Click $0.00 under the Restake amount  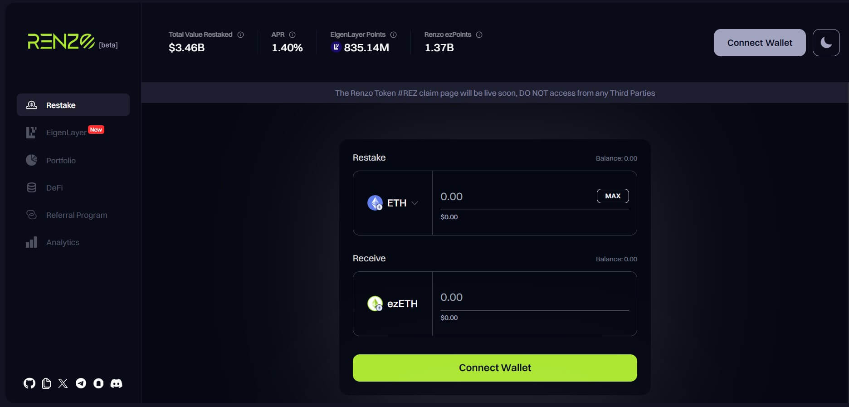tap(449, 217)
